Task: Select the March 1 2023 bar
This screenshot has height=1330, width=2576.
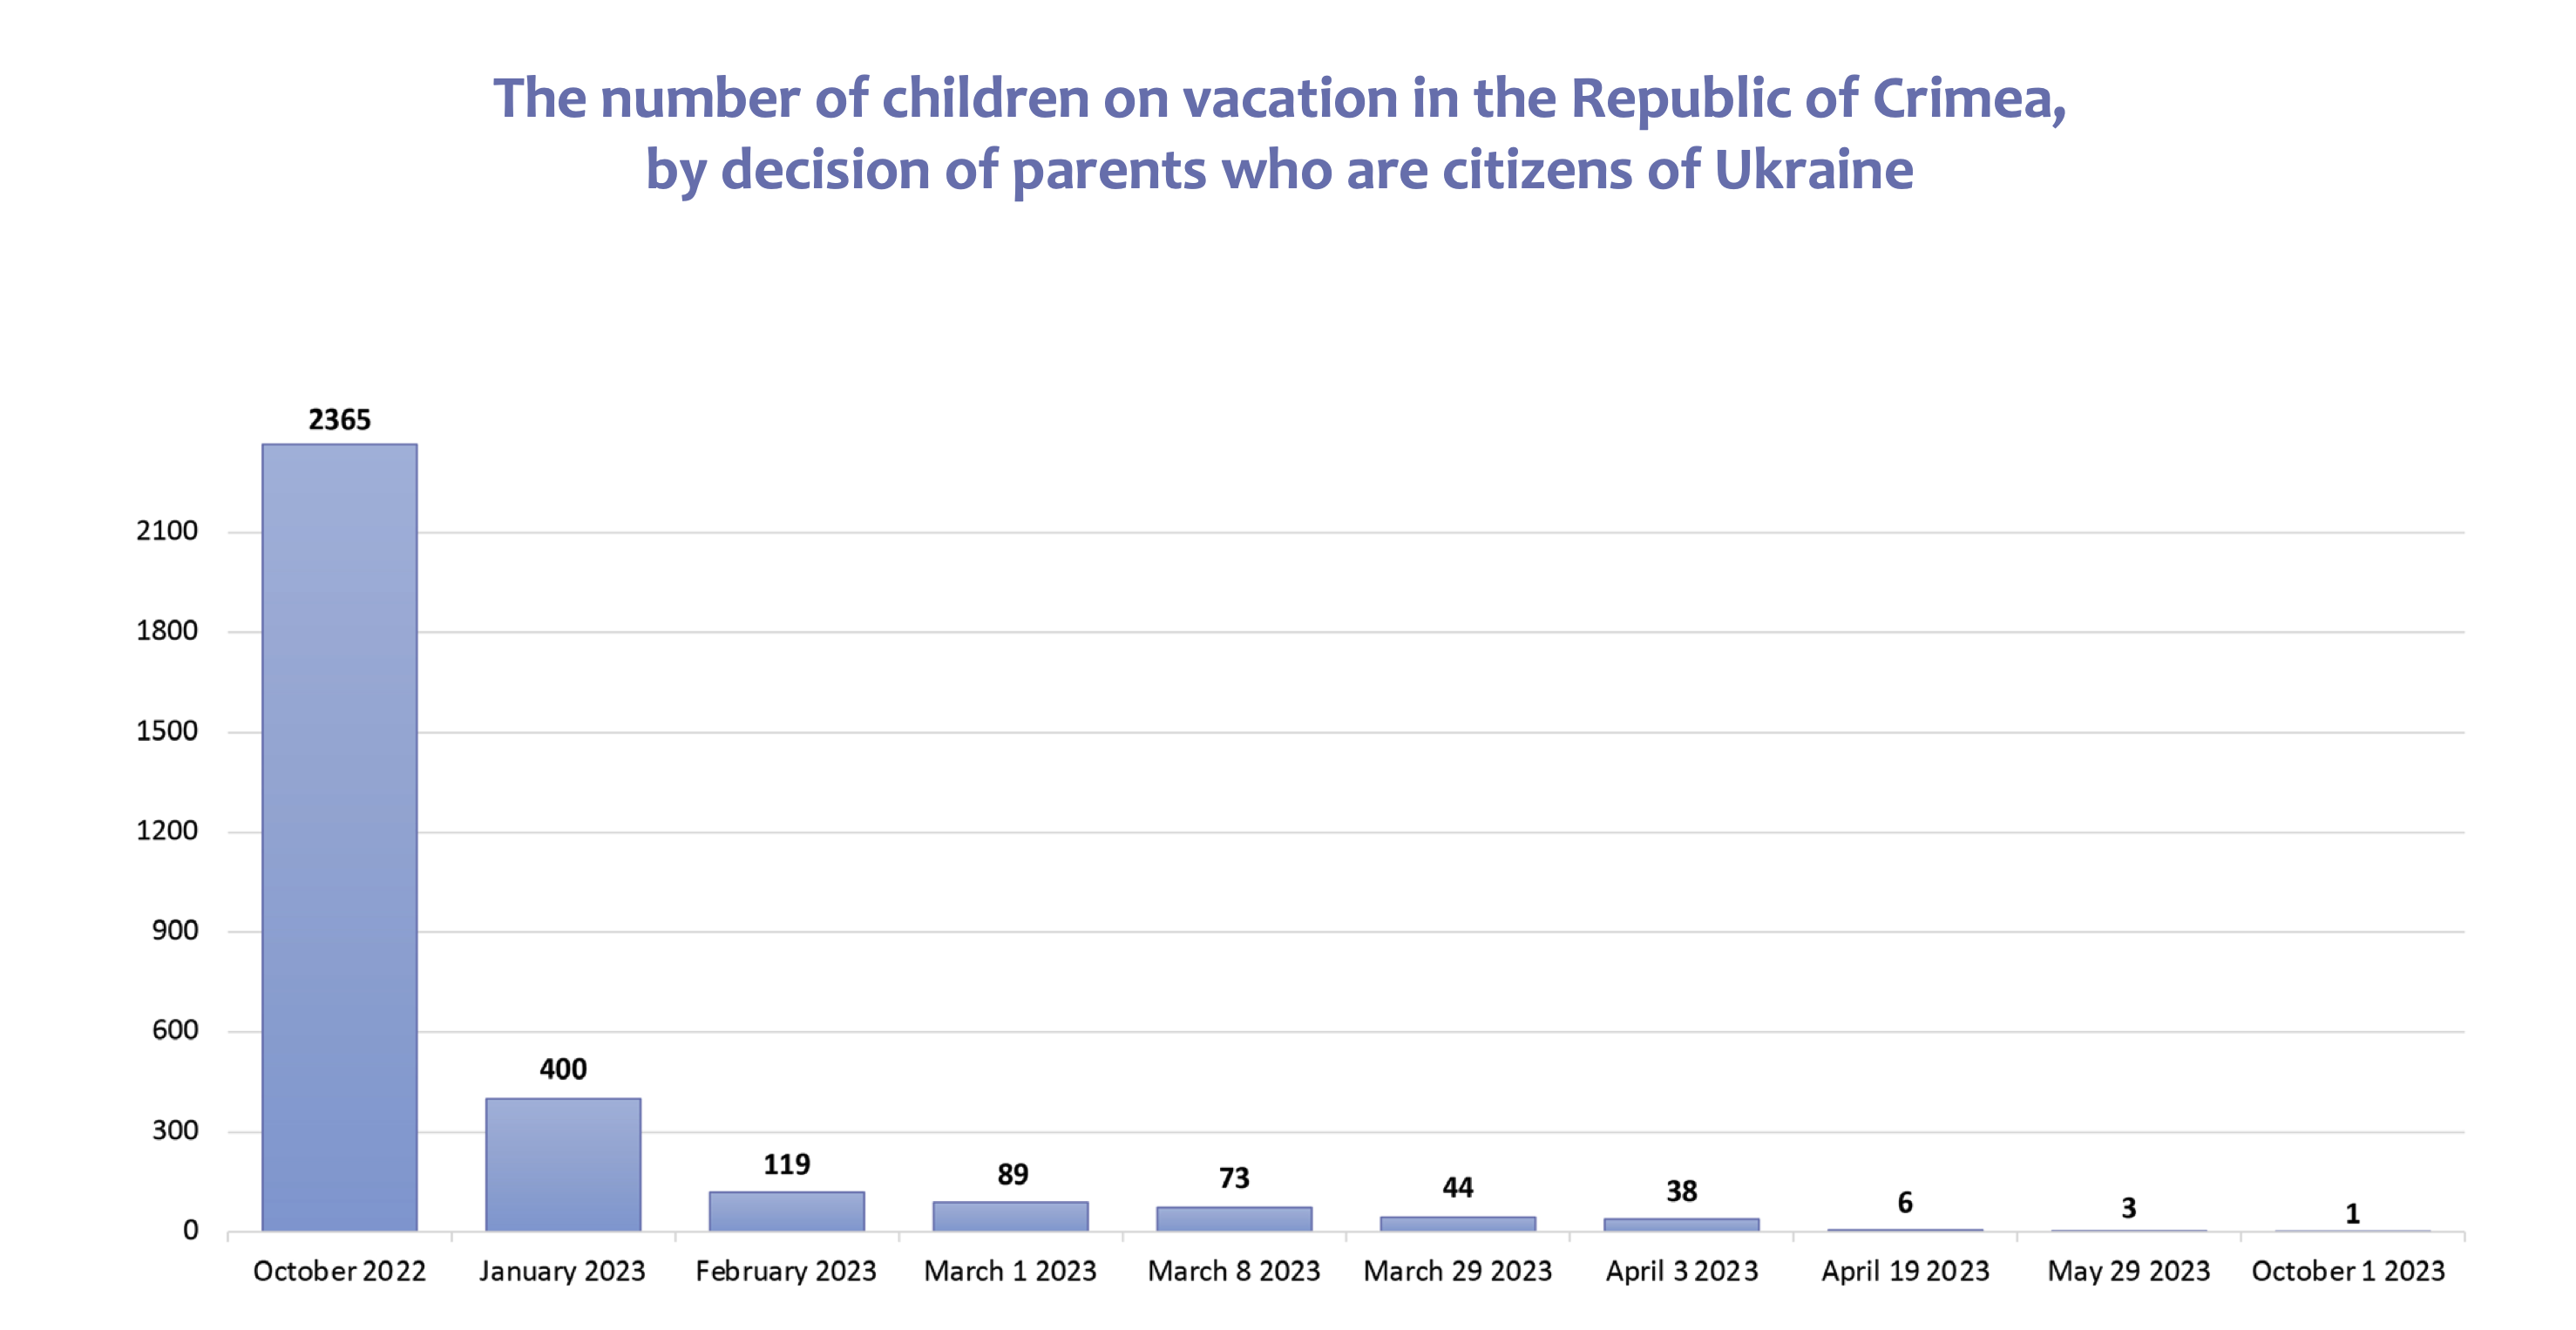Action: tap(1011, 1216)
